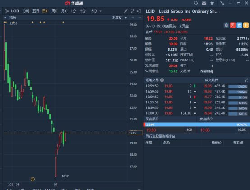Open customer service headset icon
Viewport: 250px width, 190px height.
click(196, 3)
